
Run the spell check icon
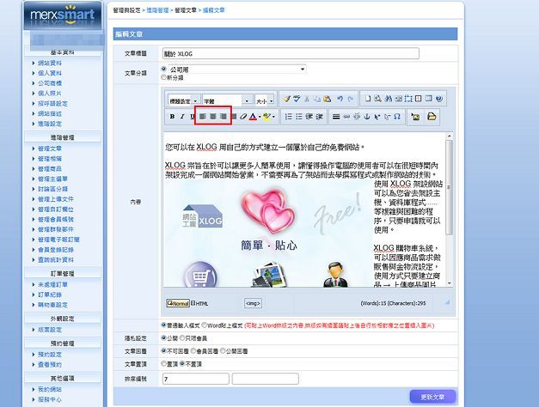[297, 99]
